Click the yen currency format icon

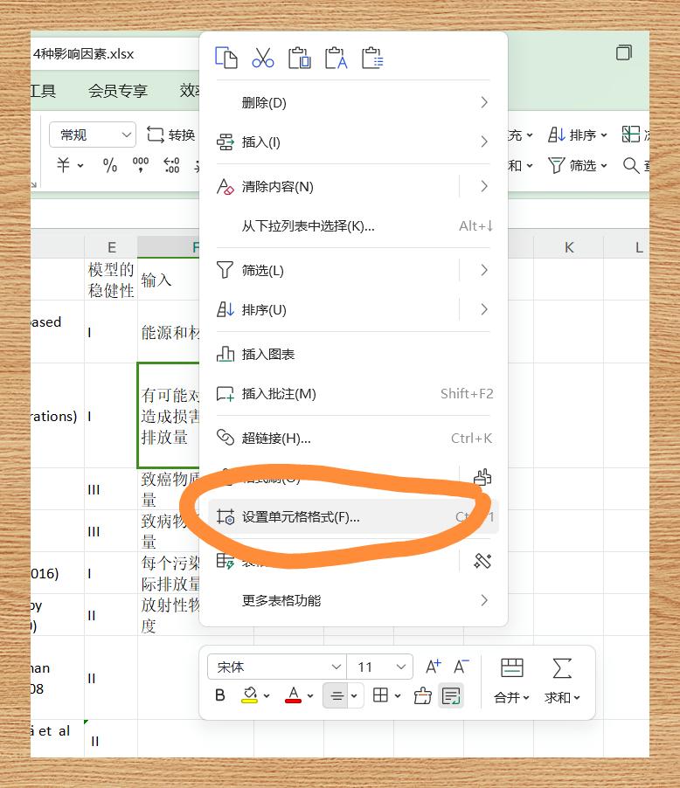pos(64,165)
